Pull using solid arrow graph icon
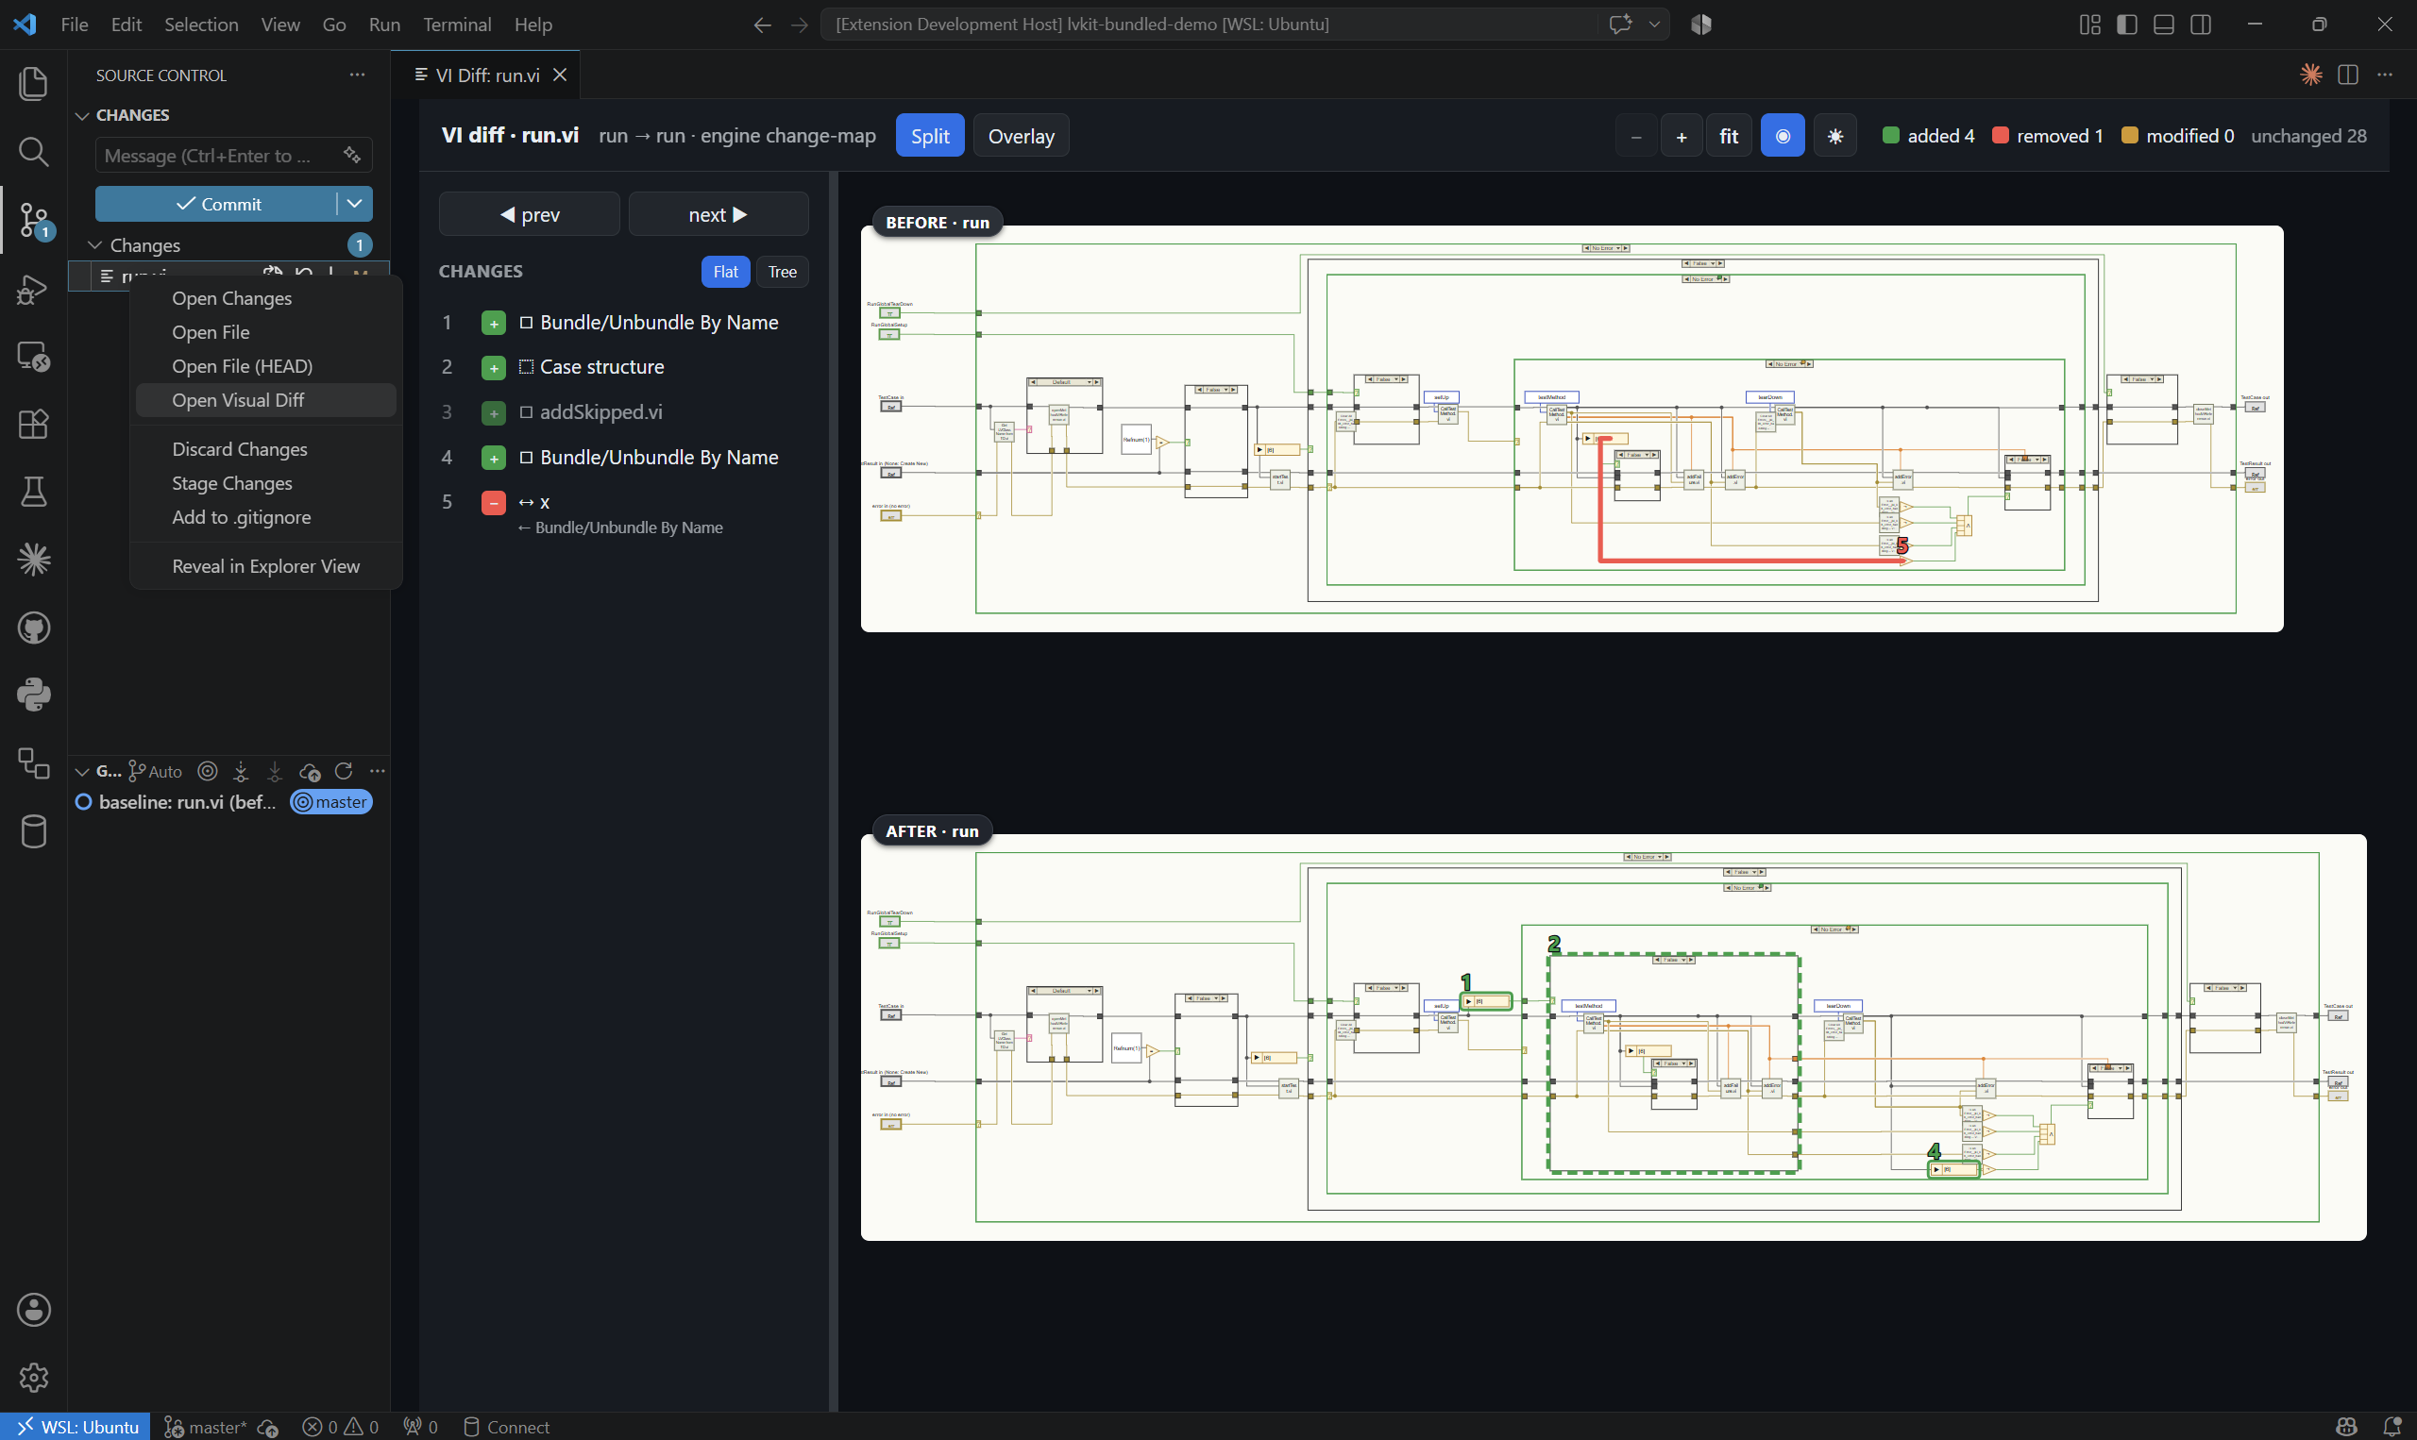The width and height of the screenshot is (2417, 1440). click(275, 772)
